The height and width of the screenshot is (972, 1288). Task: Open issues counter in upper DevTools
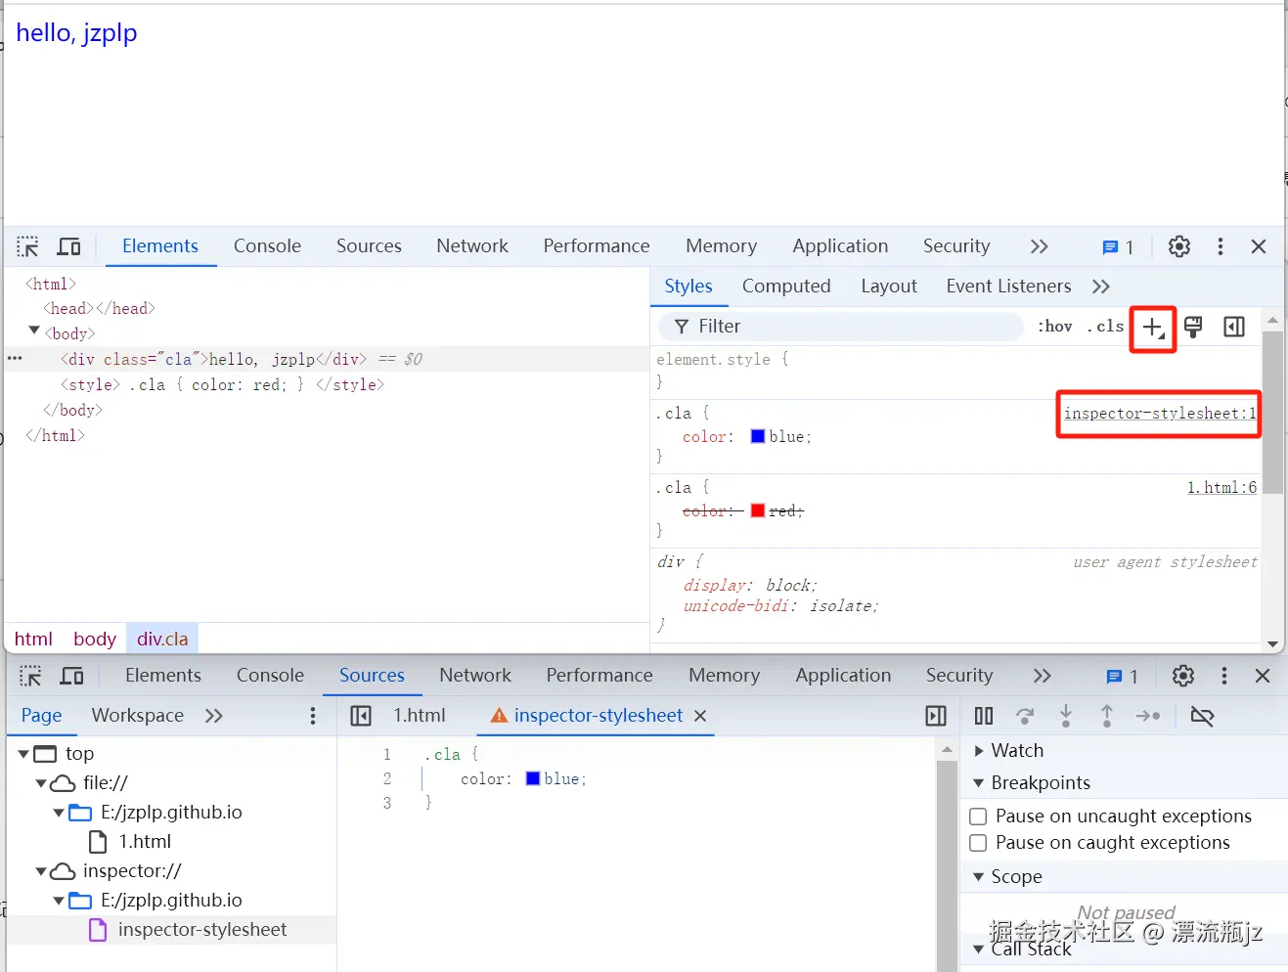pos(1118,247)
